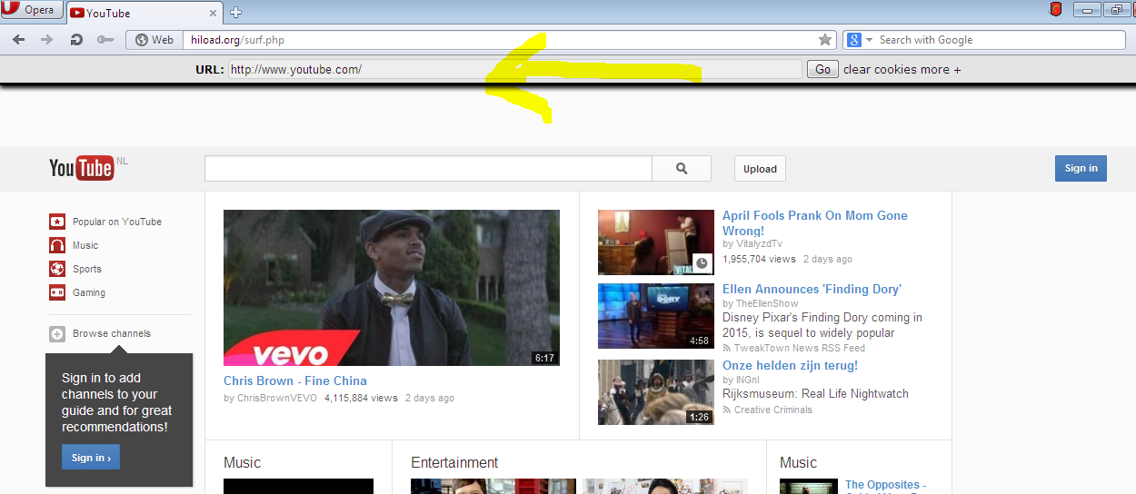Click the YouTube search box

click(x=428, y=168)
